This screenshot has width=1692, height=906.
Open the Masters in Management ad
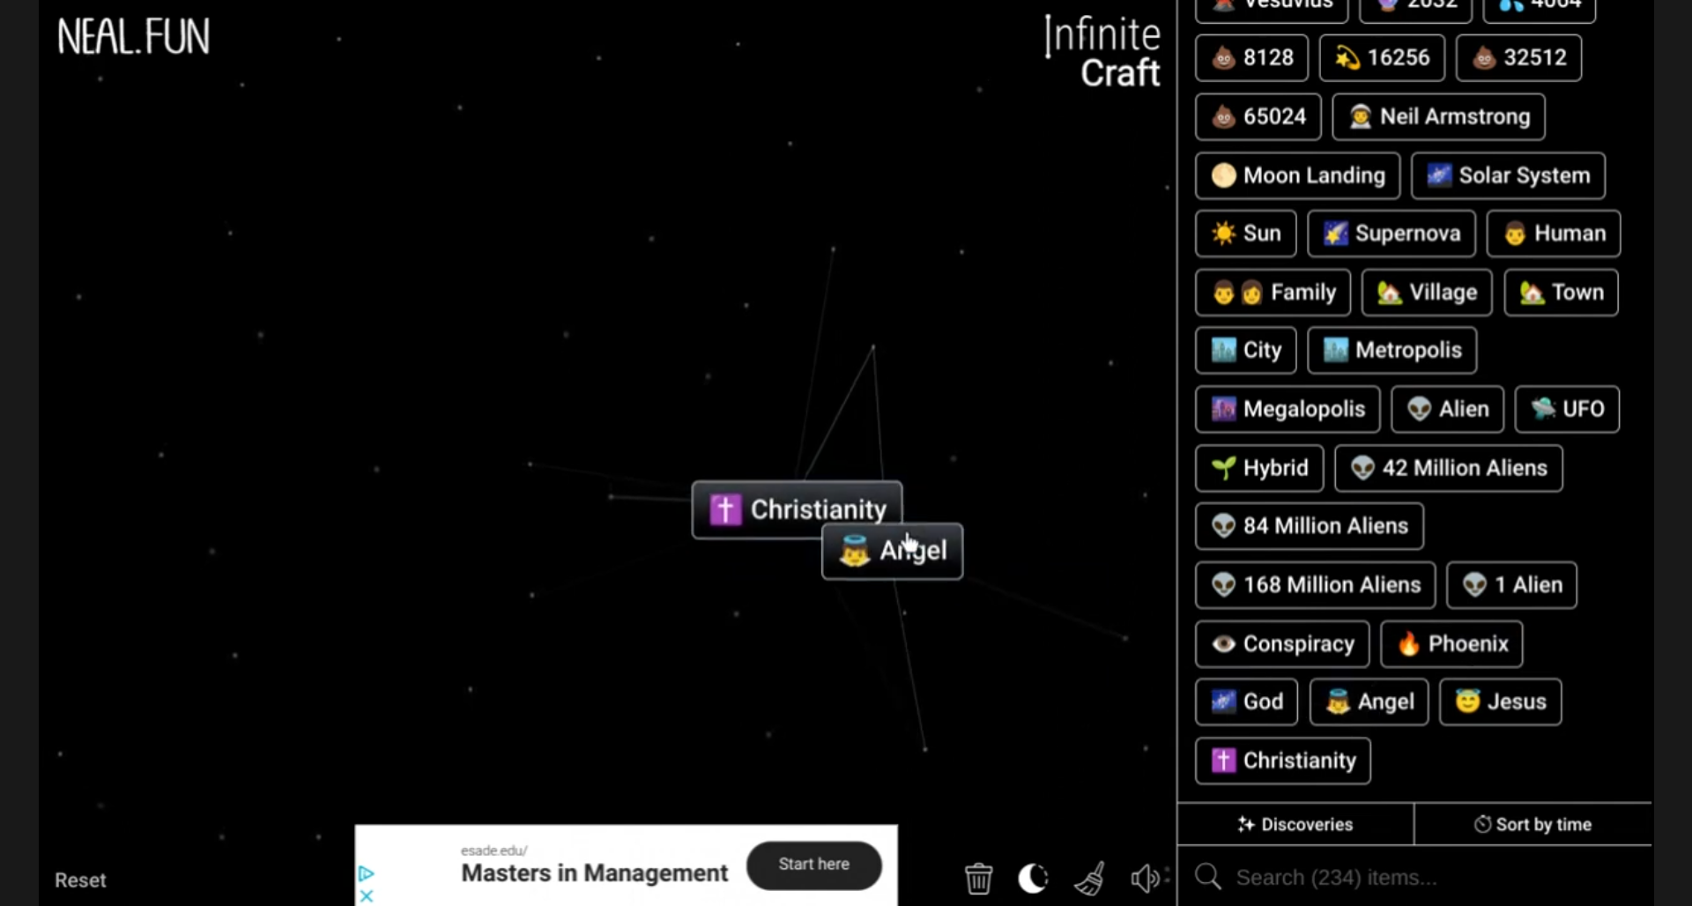tap(595, 873)
